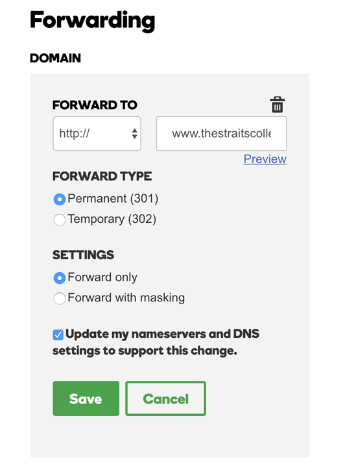The width and height of the screenshot is (345, 473).
Task: Click the forwarding URL text field
Action: point(221,134)
